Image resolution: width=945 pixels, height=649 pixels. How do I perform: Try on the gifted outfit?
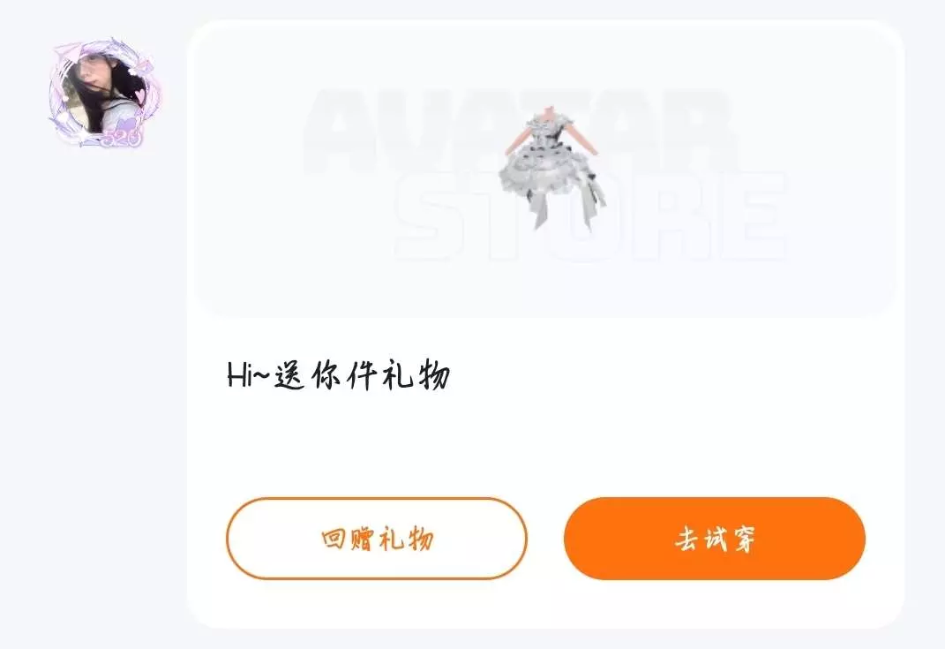(714, 539)
